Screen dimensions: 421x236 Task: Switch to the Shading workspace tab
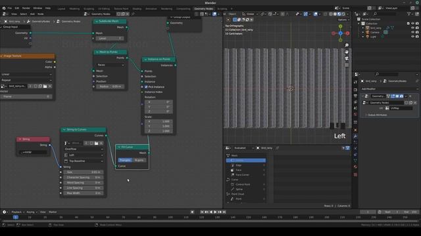(x=137, y=9)
